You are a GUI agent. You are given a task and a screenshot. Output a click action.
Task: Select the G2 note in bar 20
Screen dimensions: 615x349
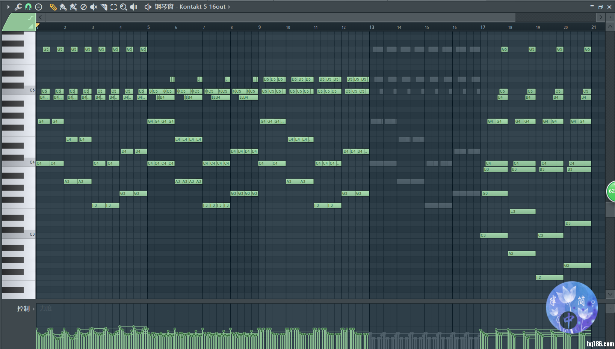[x=577, y=265]
